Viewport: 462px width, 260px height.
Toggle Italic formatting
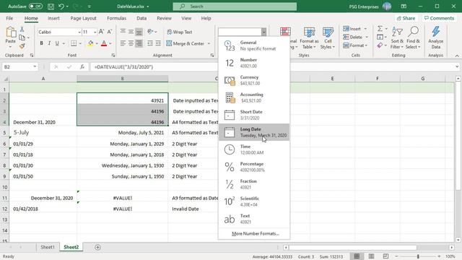(x=49, y=43)
